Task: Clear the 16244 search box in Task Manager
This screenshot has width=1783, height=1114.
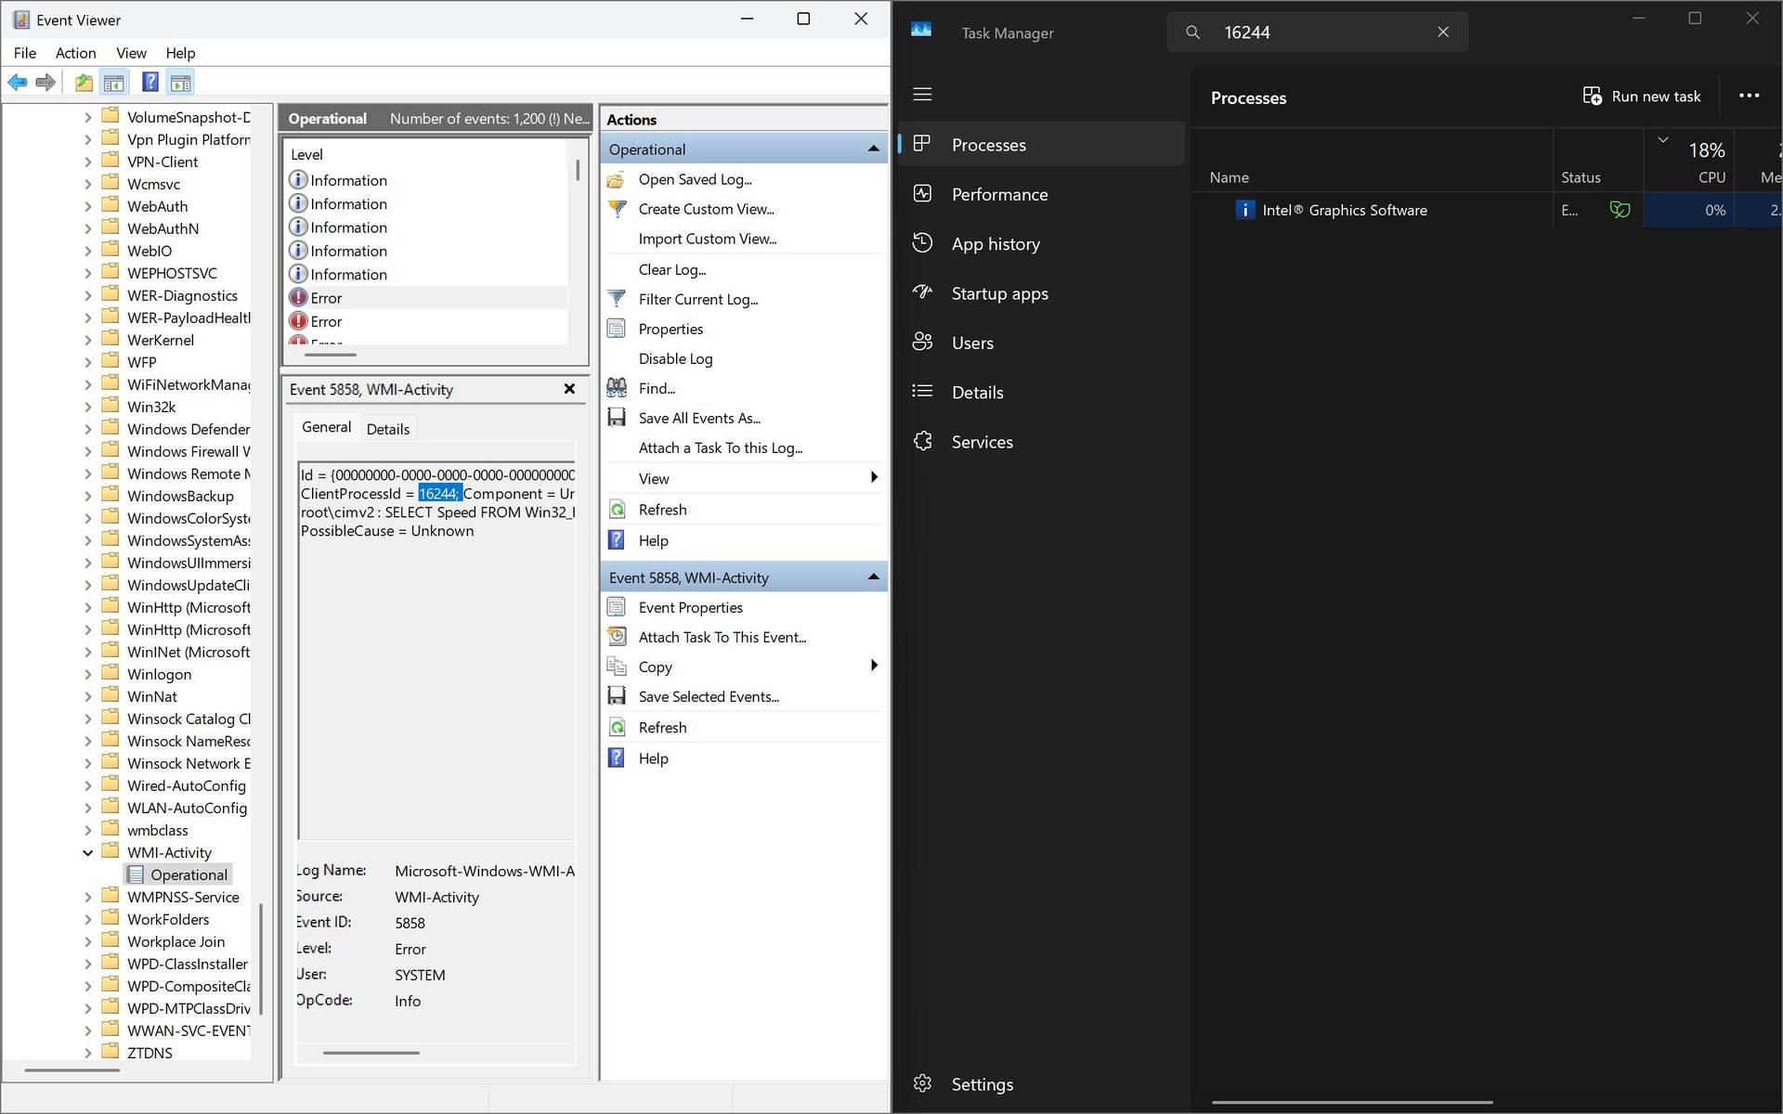Action: pyautogui.click(x=1442, y=32)
